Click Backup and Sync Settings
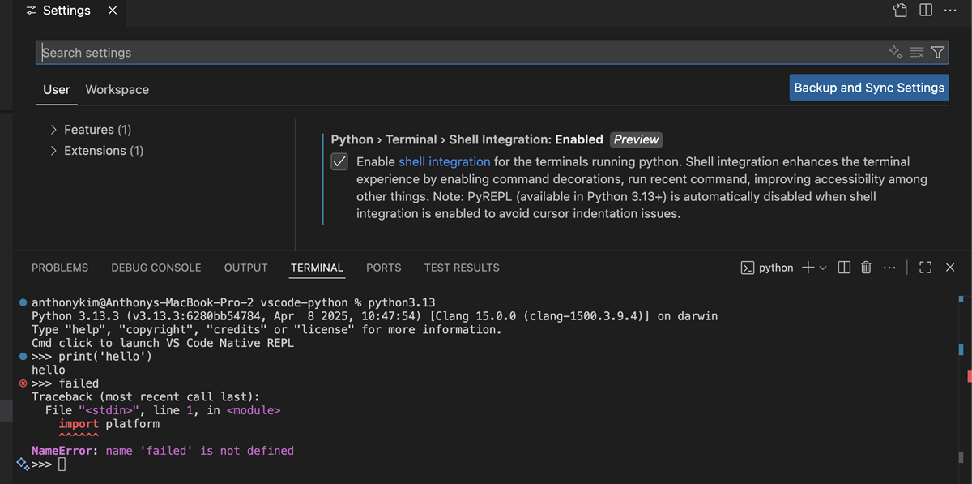The image size is (972, 484). 868,87
